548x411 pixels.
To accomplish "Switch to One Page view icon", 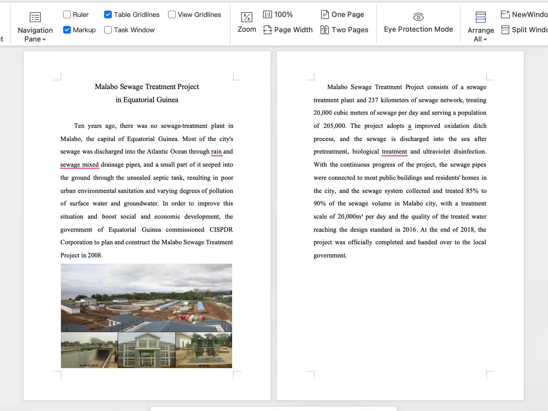I will [x=325, y=14].
